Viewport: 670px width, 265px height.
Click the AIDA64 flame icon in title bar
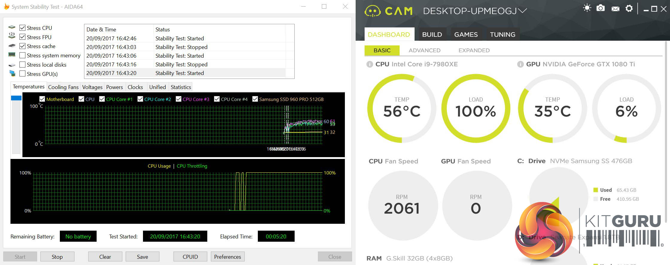[x=6, y=6]
